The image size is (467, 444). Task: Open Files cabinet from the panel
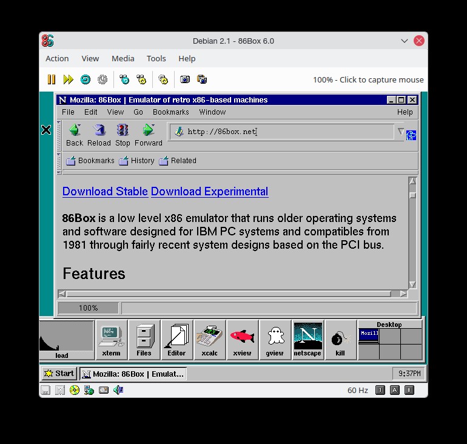(144, 340)
